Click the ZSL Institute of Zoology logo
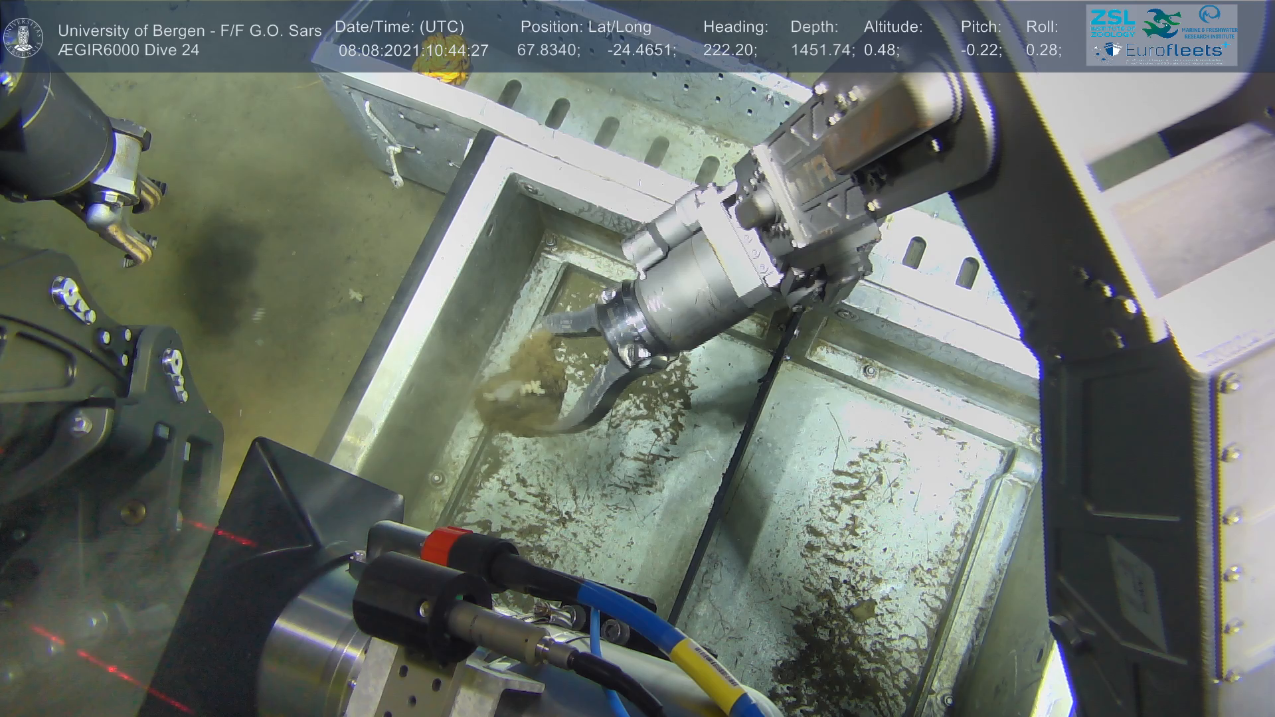This screenshot has height=717, width=1275. 1112,23
